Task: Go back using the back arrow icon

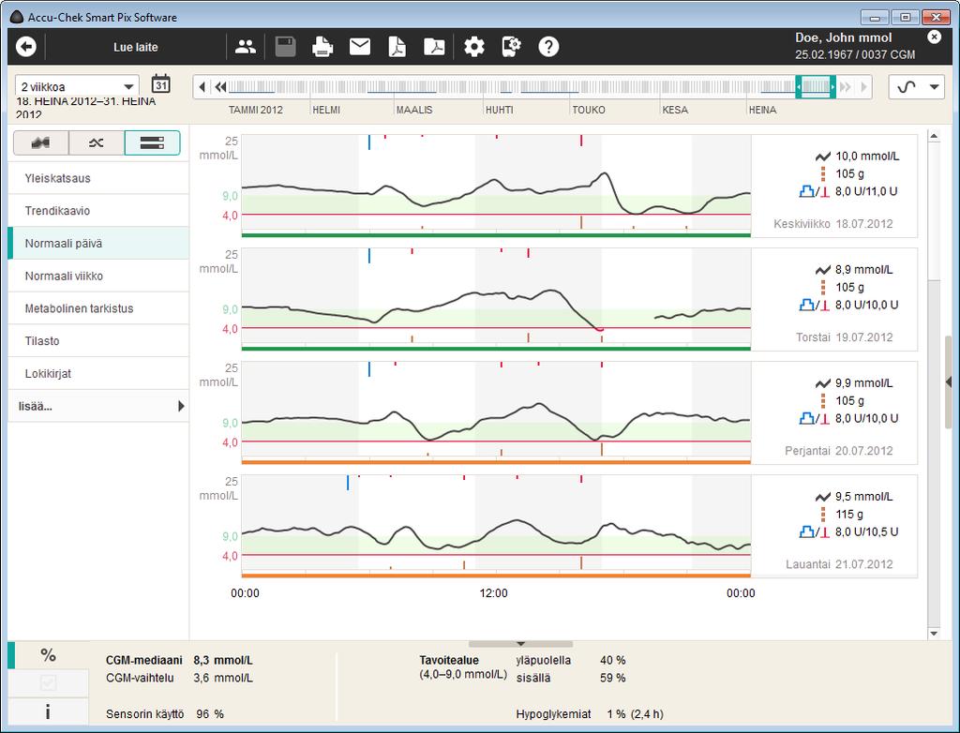Action: 25,47
